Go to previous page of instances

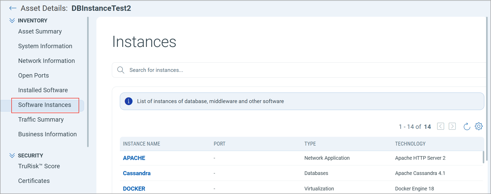coord(440,126)
